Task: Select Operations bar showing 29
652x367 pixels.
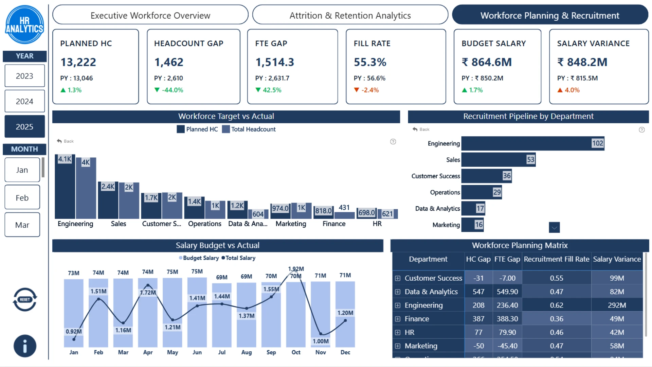Action: pyautogui.click(x=482, y=192)
